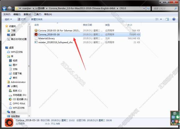Click the 560,048 KB size cell
The image size is (180, 129).
[134, 38]
